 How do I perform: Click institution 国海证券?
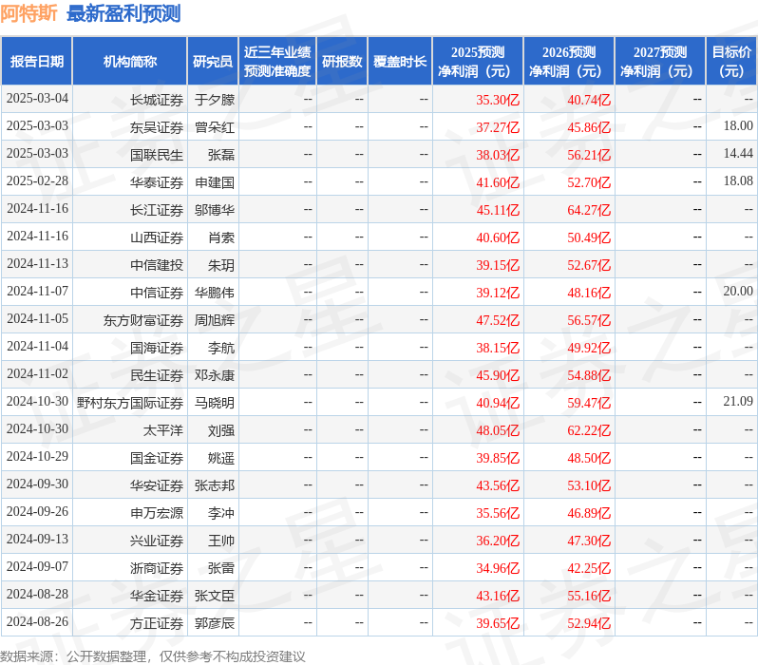coord(157,349)
